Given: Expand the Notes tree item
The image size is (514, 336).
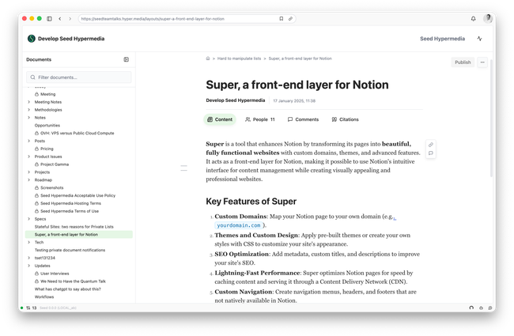Looking at the screenshot, I should [x=28, y=117].
